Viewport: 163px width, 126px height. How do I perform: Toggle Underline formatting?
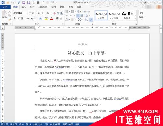(22, 18)
